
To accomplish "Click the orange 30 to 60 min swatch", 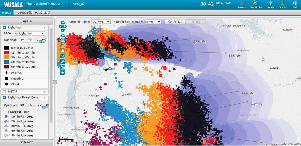I will 7,57.
